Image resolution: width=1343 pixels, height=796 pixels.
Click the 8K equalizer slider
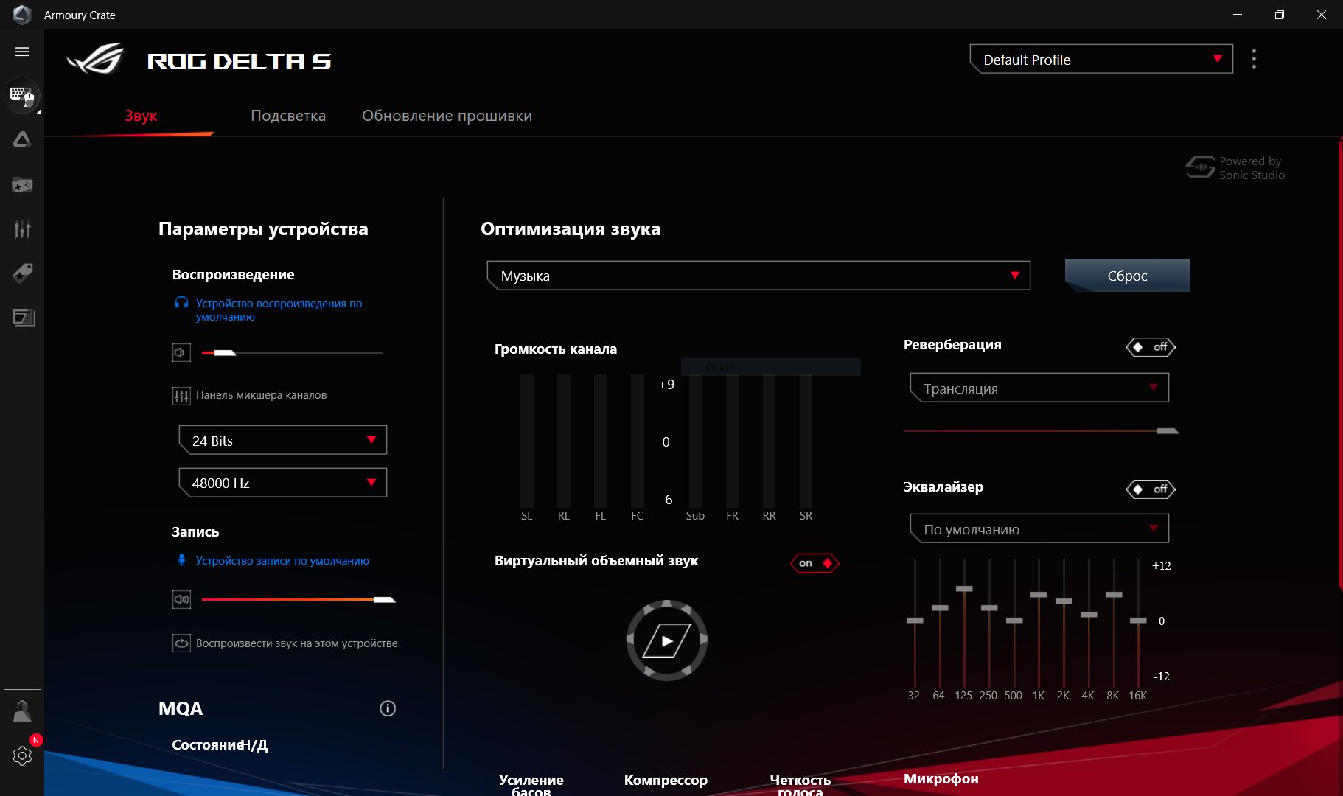(x=1114, y=595)
